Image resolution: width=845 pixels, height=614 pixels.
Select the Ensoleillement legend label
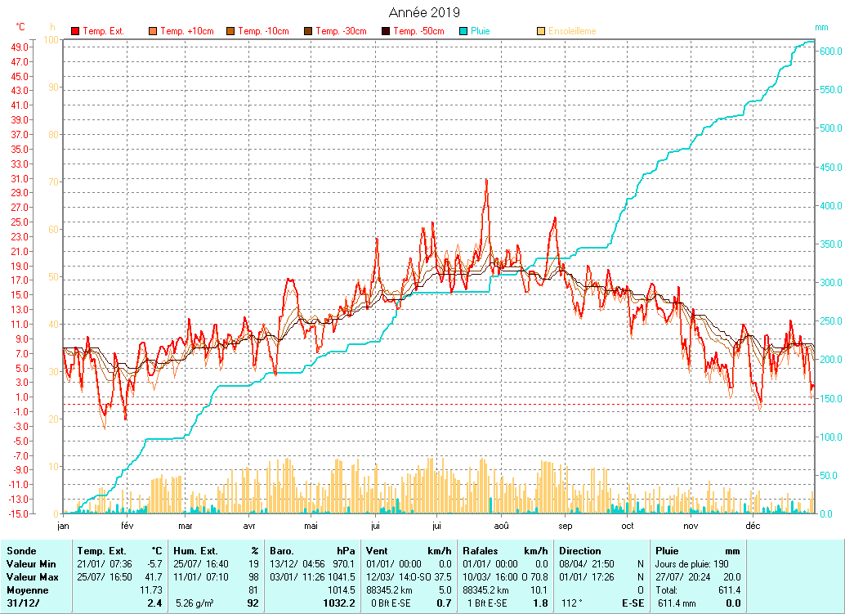[572, 31]
